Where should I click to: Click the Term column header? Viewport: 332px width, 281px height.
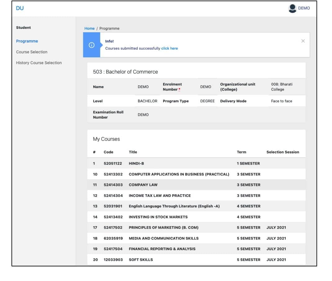pos(242,152)
